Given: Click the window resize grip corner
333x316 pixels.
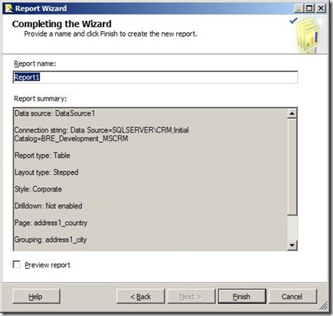Looking at the screenshot, I should [x=323, y=306].
